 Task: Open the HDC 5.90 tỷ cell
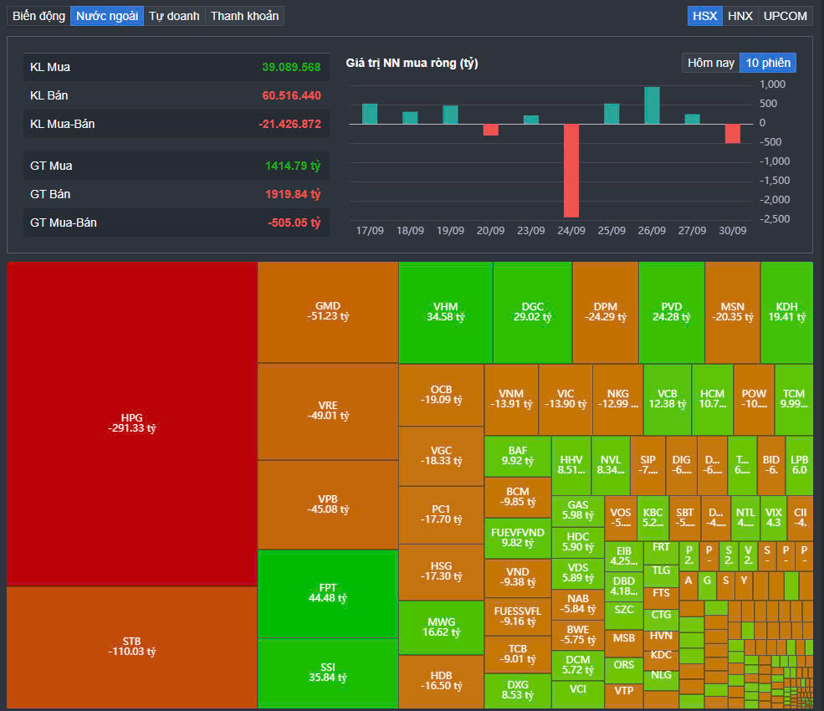tap(578, 542)
